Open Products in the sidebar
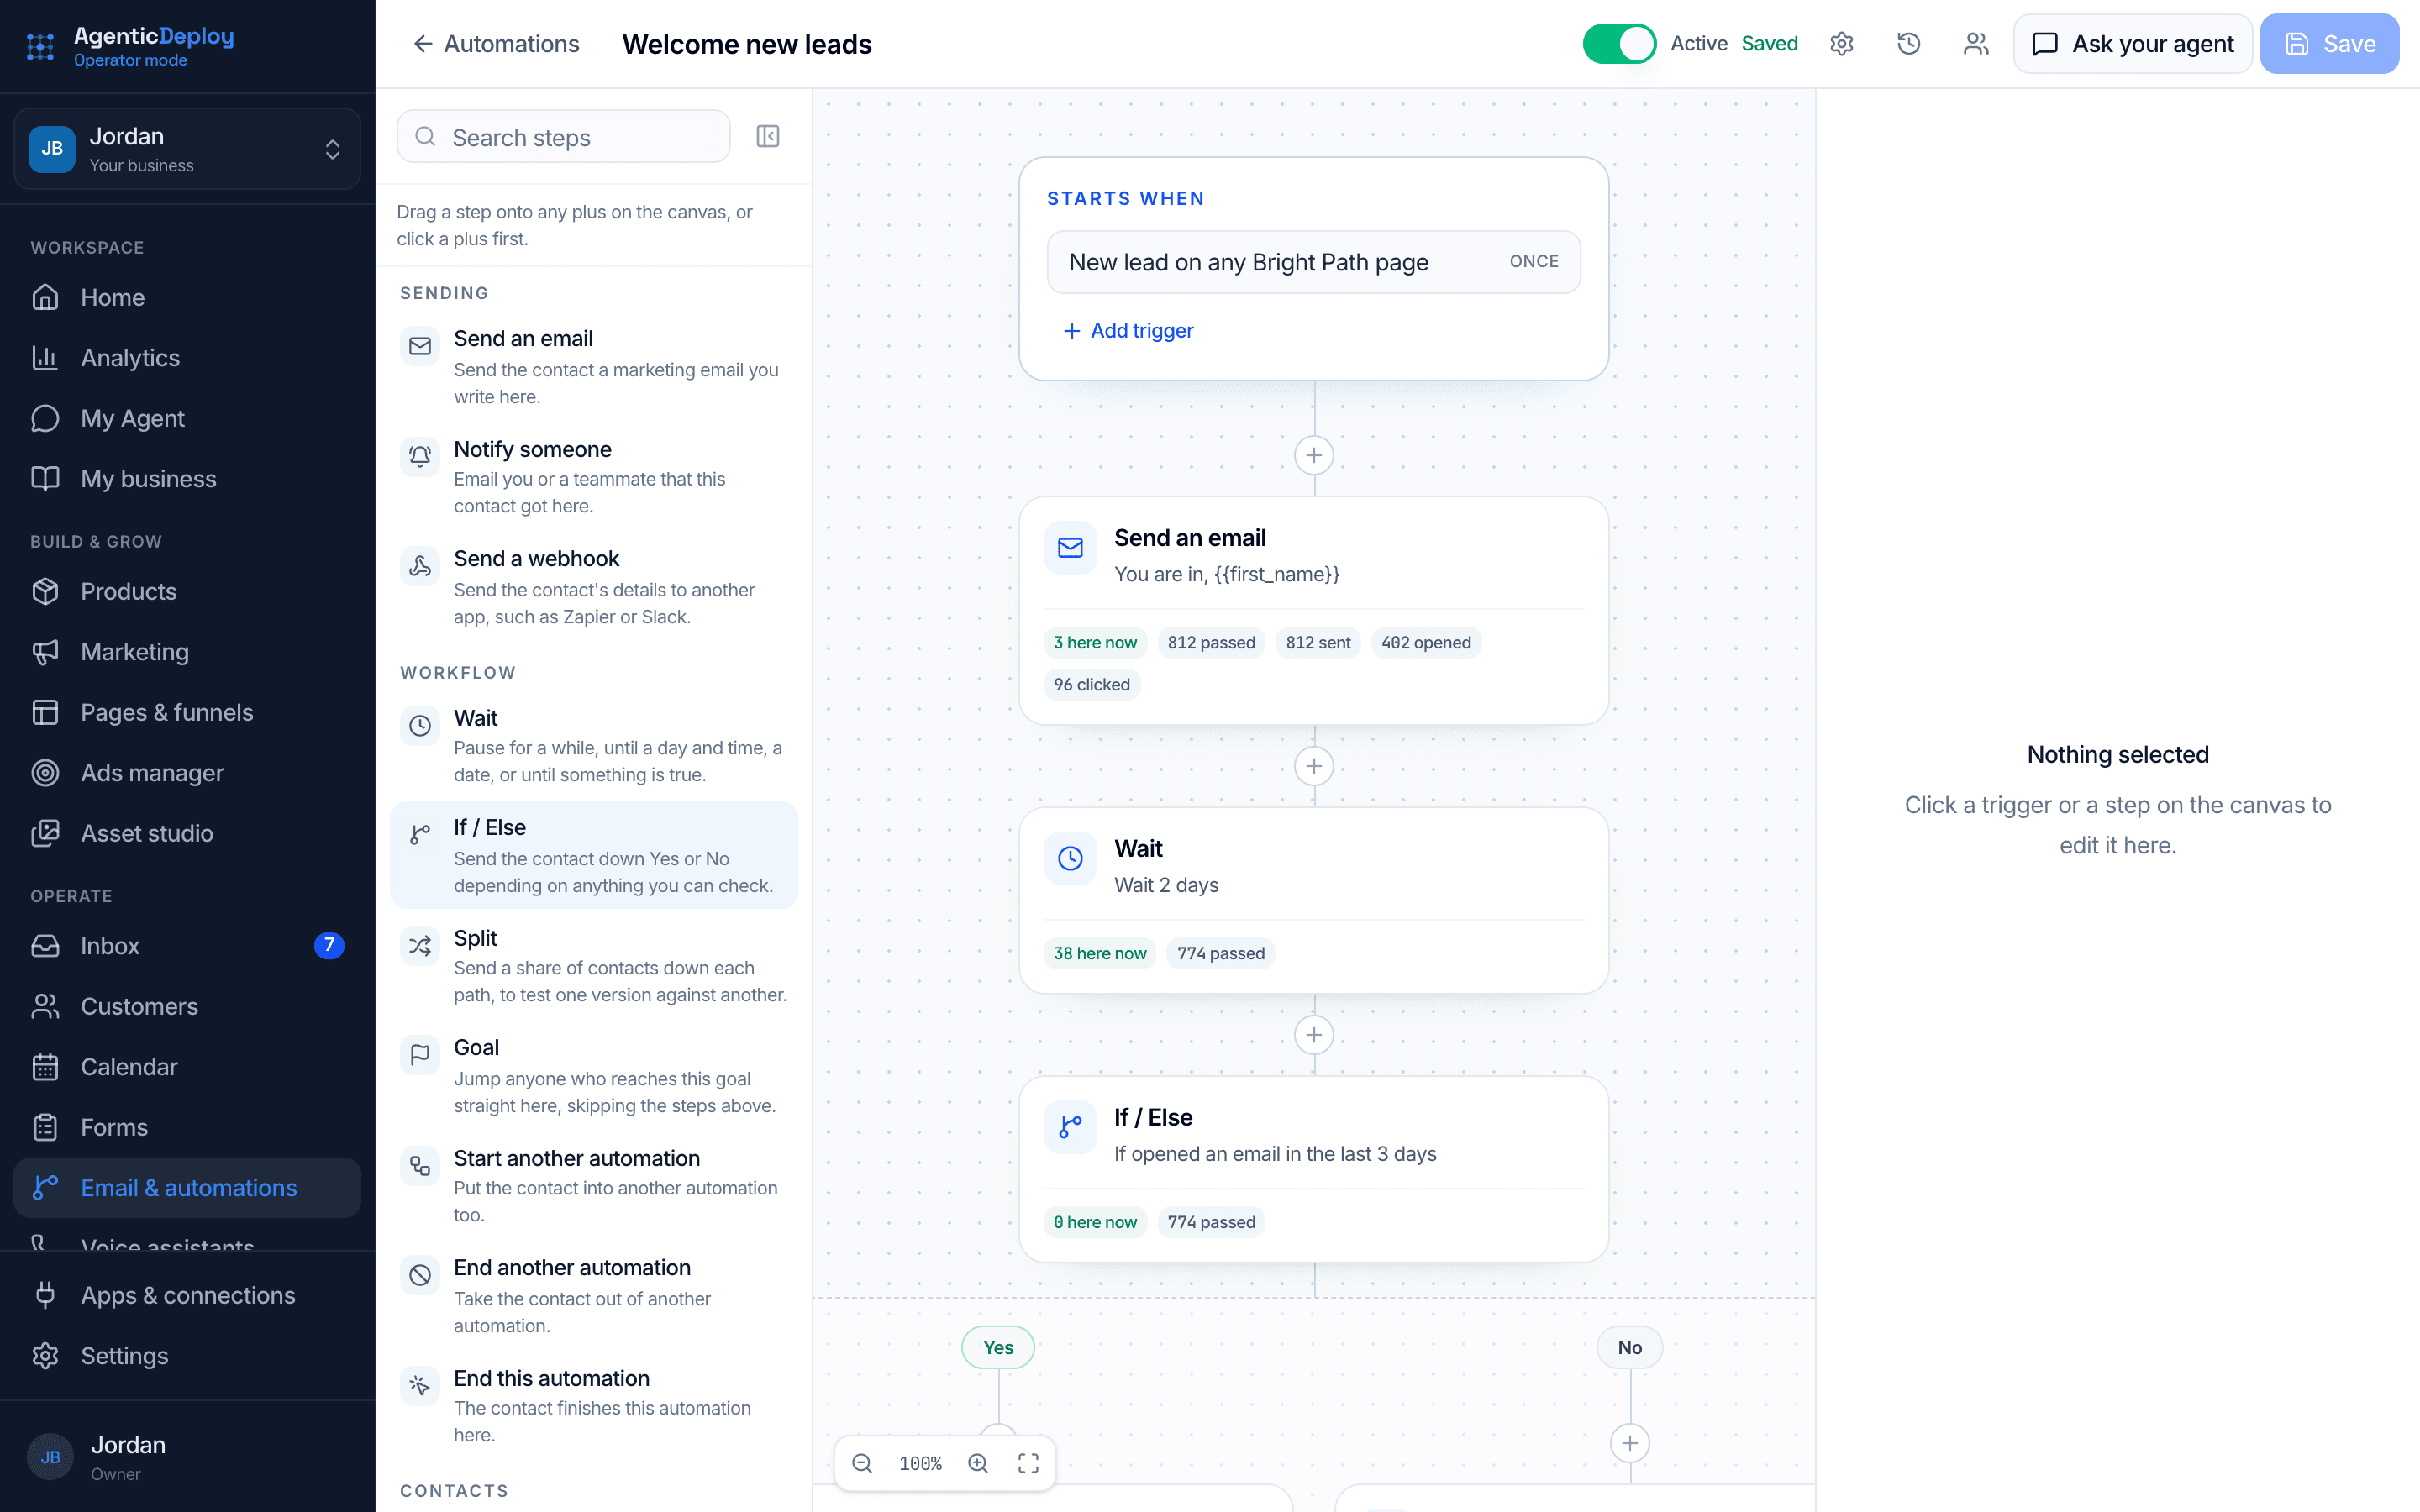The image size is (2420, 1512). point(187,591)
